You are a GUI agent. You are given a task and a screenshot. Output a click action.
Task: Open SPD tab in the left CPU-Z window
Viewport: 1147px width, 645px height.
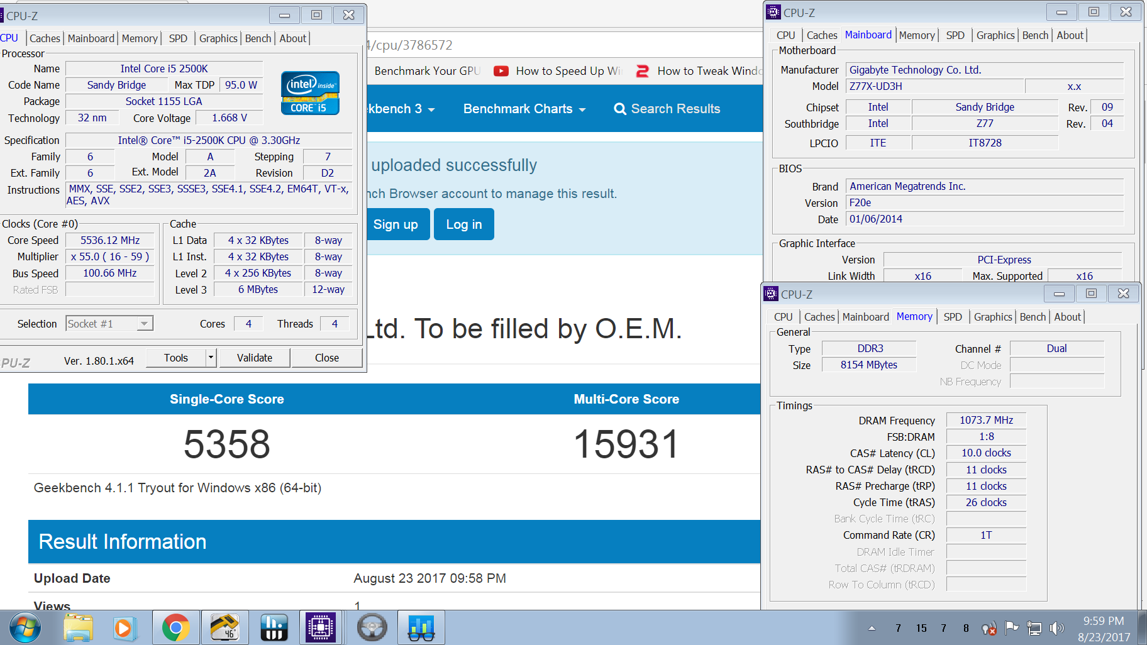[x=178, y=38]
